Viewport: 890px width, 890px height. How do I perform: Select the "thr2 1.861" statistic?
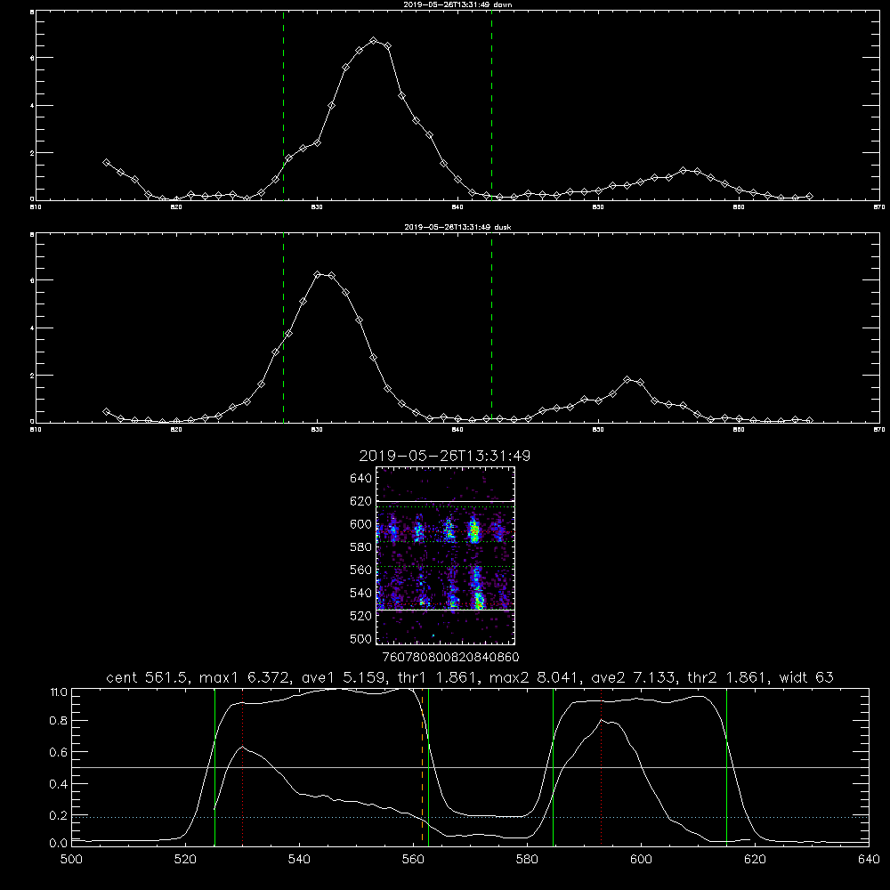727,677
